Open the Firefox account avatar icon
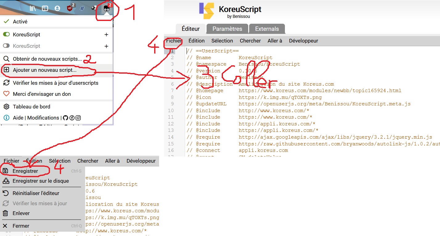Image resolution: width=440 pixels, height=236 pixels. click(57, 9)
